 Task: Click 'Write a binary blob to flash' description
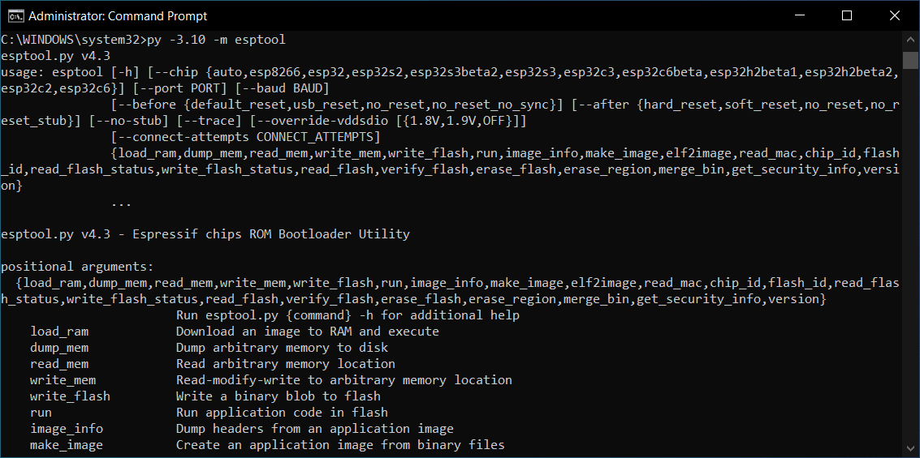278,396
